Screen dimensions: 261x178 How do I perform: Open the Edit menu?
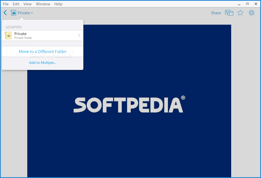click(x=16, y=4)
